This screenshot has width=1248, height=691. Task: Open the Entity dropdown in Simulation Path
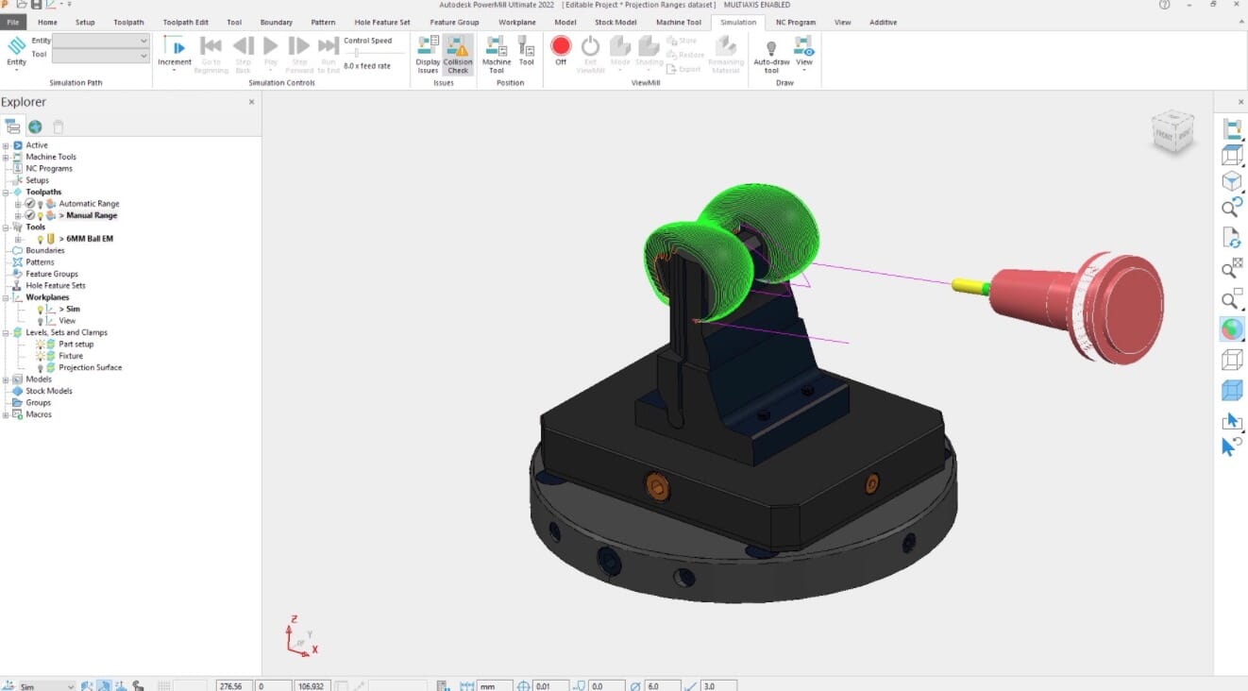[142, 40]
